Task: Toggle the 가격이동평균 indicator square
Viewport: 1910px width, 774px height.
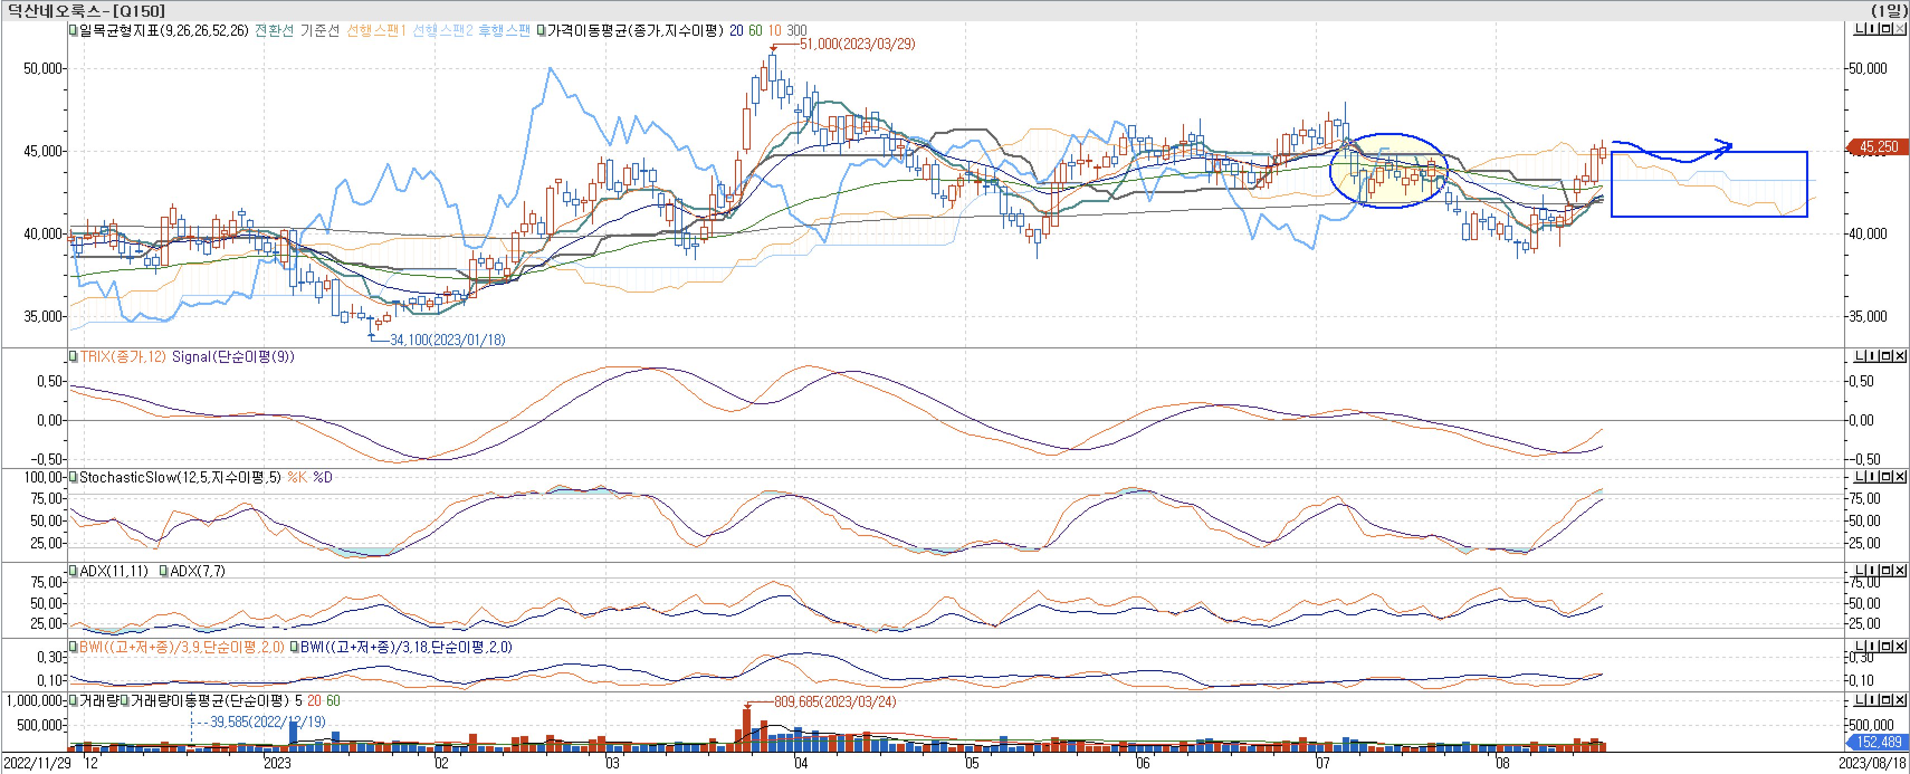Action: [x=541, y=30]
